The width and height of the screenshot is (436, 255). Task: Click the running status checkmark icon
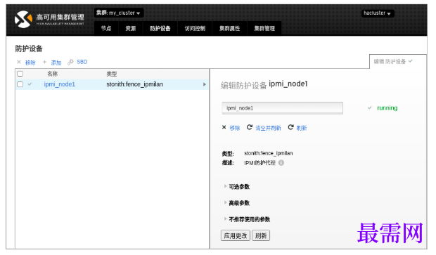tap(369, 107)
